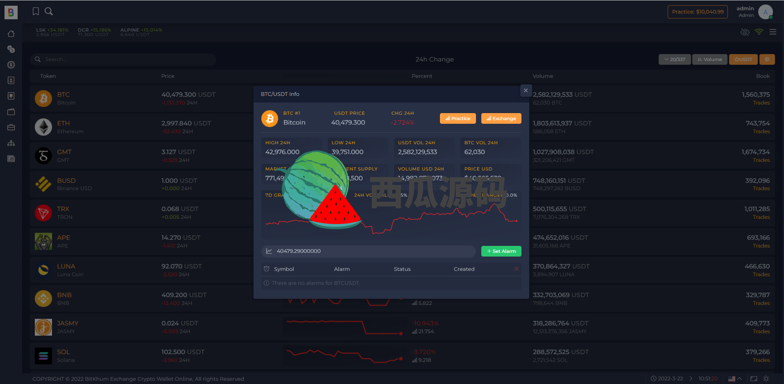Expand the 20/337 rows dropdown
784x384 pixels.
point(675,59)
